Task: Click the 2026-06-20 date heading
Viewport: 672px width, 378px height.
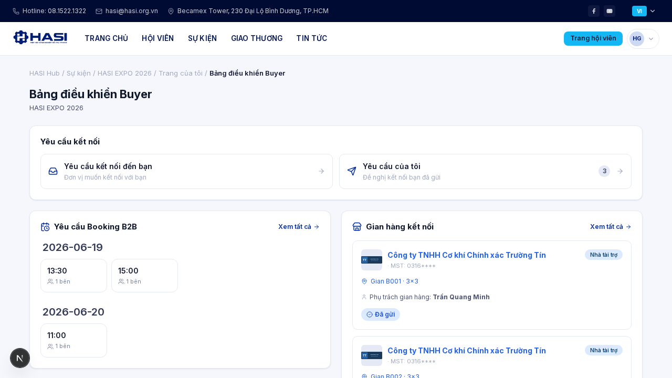Action: [x=73, y=312]
